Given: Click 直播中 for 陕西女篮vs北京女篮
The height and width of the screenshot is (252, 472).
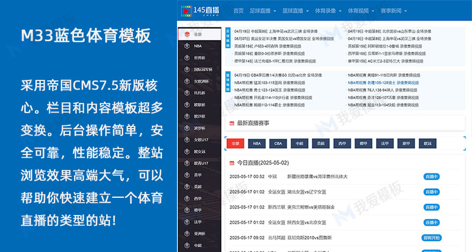Looking at the screenshot, I should tap(431, 223).
